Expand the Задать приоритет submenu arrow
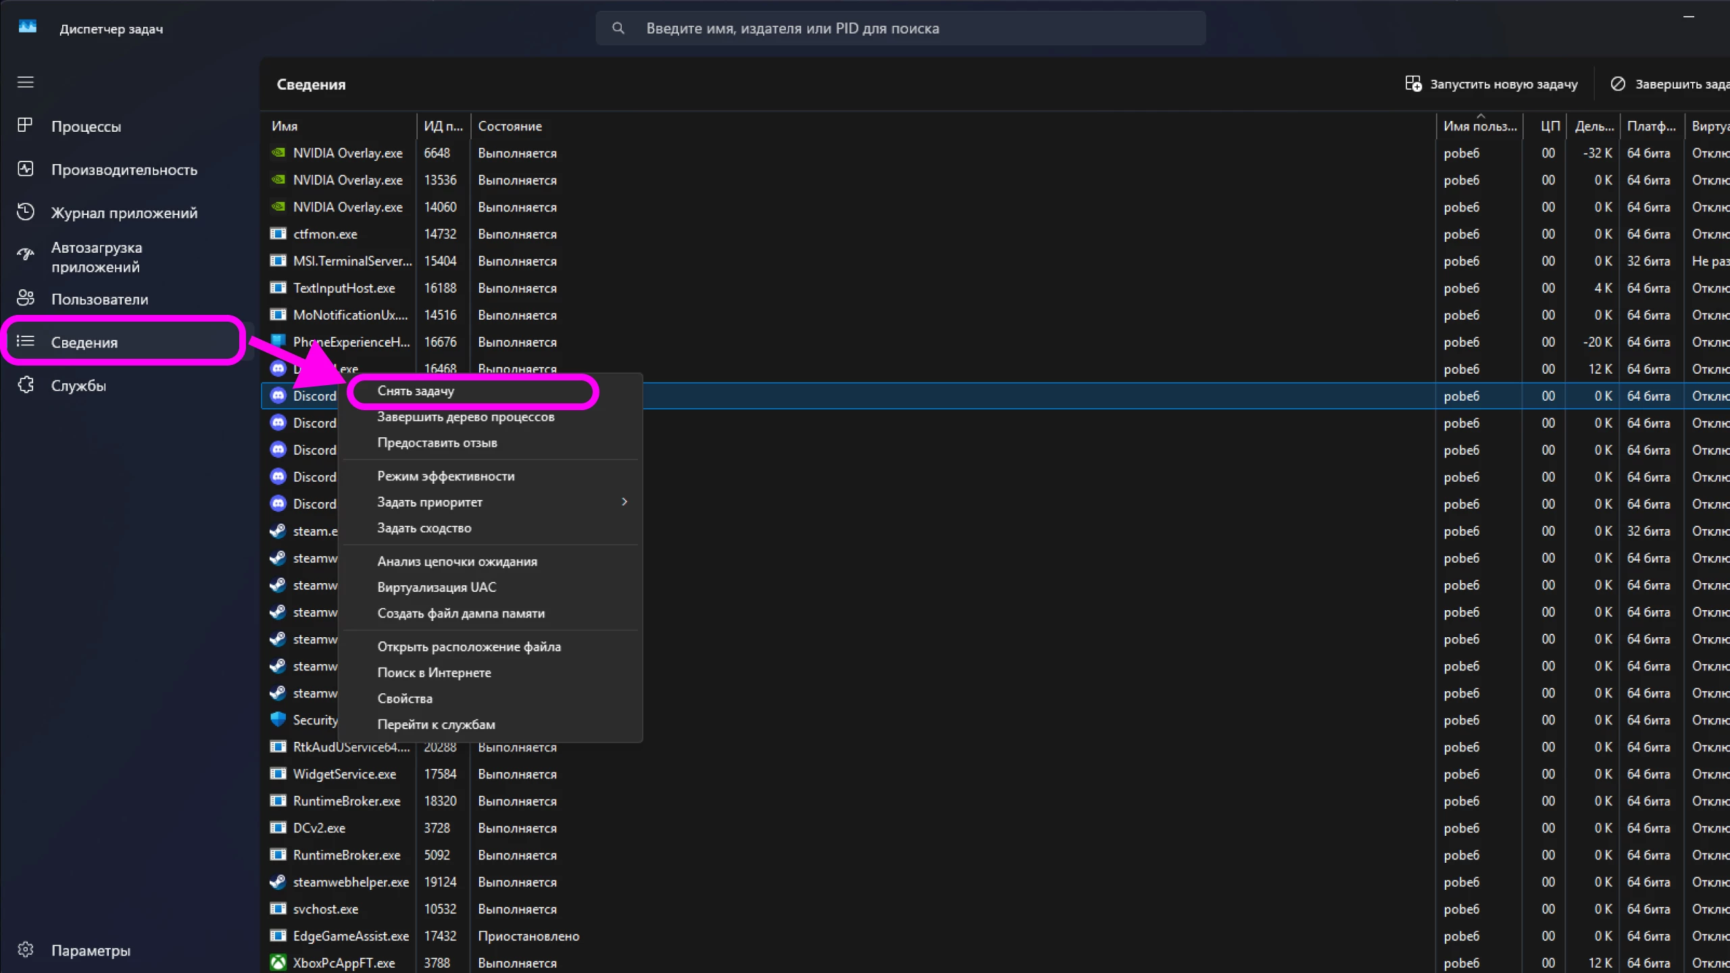1730x973 pixels. (624, 502)
